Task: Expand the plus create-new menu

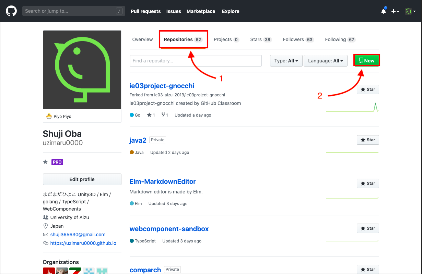Action: tap(395, 11)
